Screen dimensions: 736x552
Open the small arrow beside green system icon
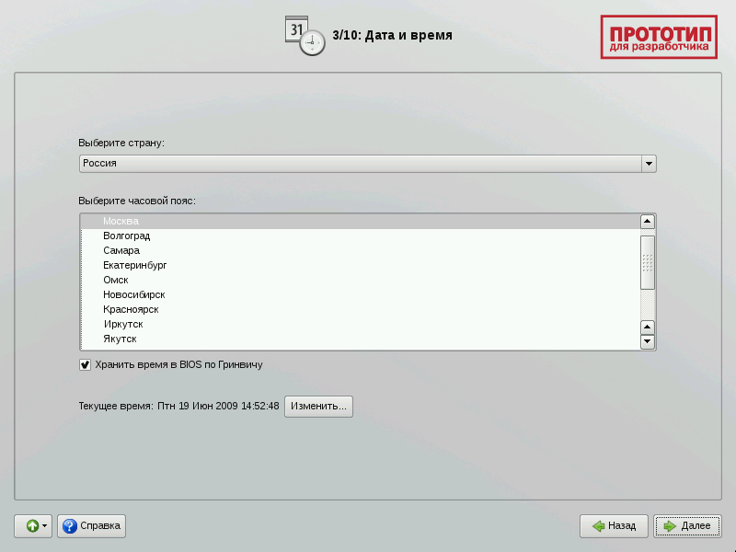[x=44, y=525]
